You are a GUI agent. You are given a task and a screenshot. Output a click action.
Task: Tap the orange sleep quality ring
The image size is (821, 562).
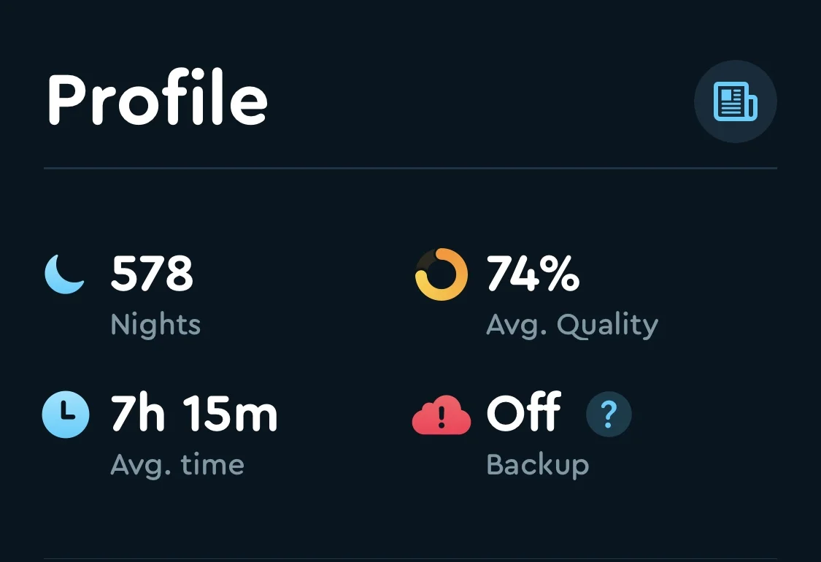click(442, 274)
